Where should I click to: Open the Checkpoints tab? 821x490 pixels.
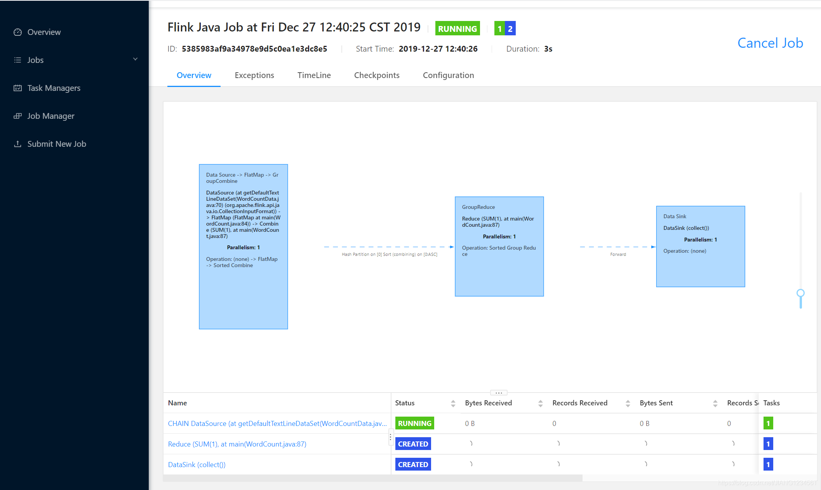(376, 75)
